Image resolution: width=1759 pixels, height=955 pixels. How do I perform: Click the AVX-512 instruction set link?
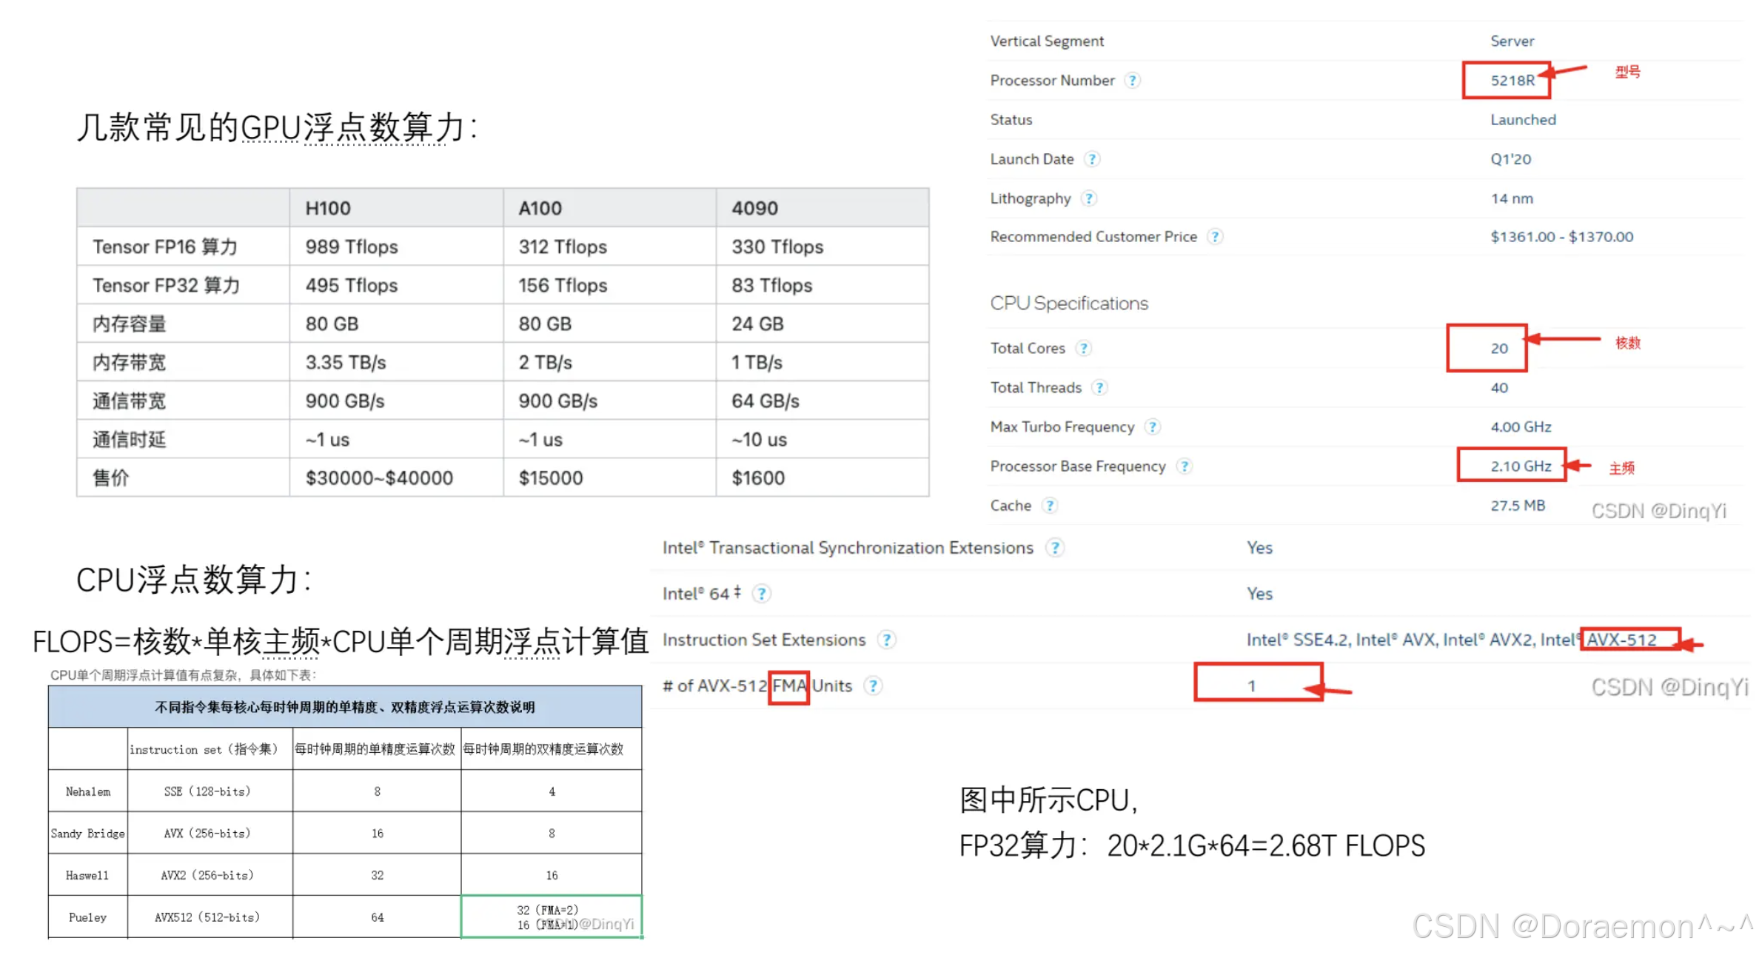pos(1621,640)
